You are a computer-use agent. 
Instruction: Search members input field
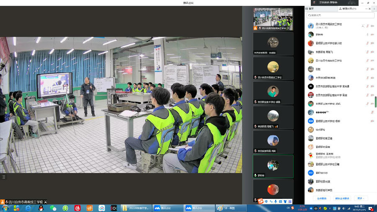click(x=340, y=15)
